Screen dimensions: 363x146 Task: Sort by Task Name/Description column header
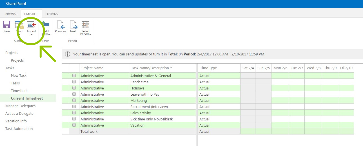coord(162,68)
